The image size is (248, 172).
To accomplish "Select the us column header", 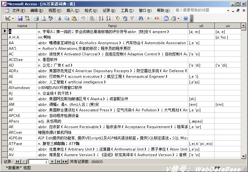I will click(228, 26).
